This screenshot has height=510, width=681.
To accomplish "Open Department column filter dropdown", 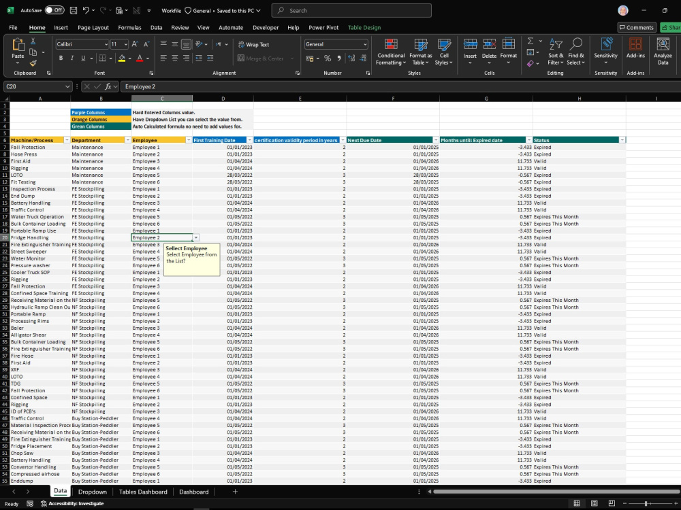I will point(128,140).
